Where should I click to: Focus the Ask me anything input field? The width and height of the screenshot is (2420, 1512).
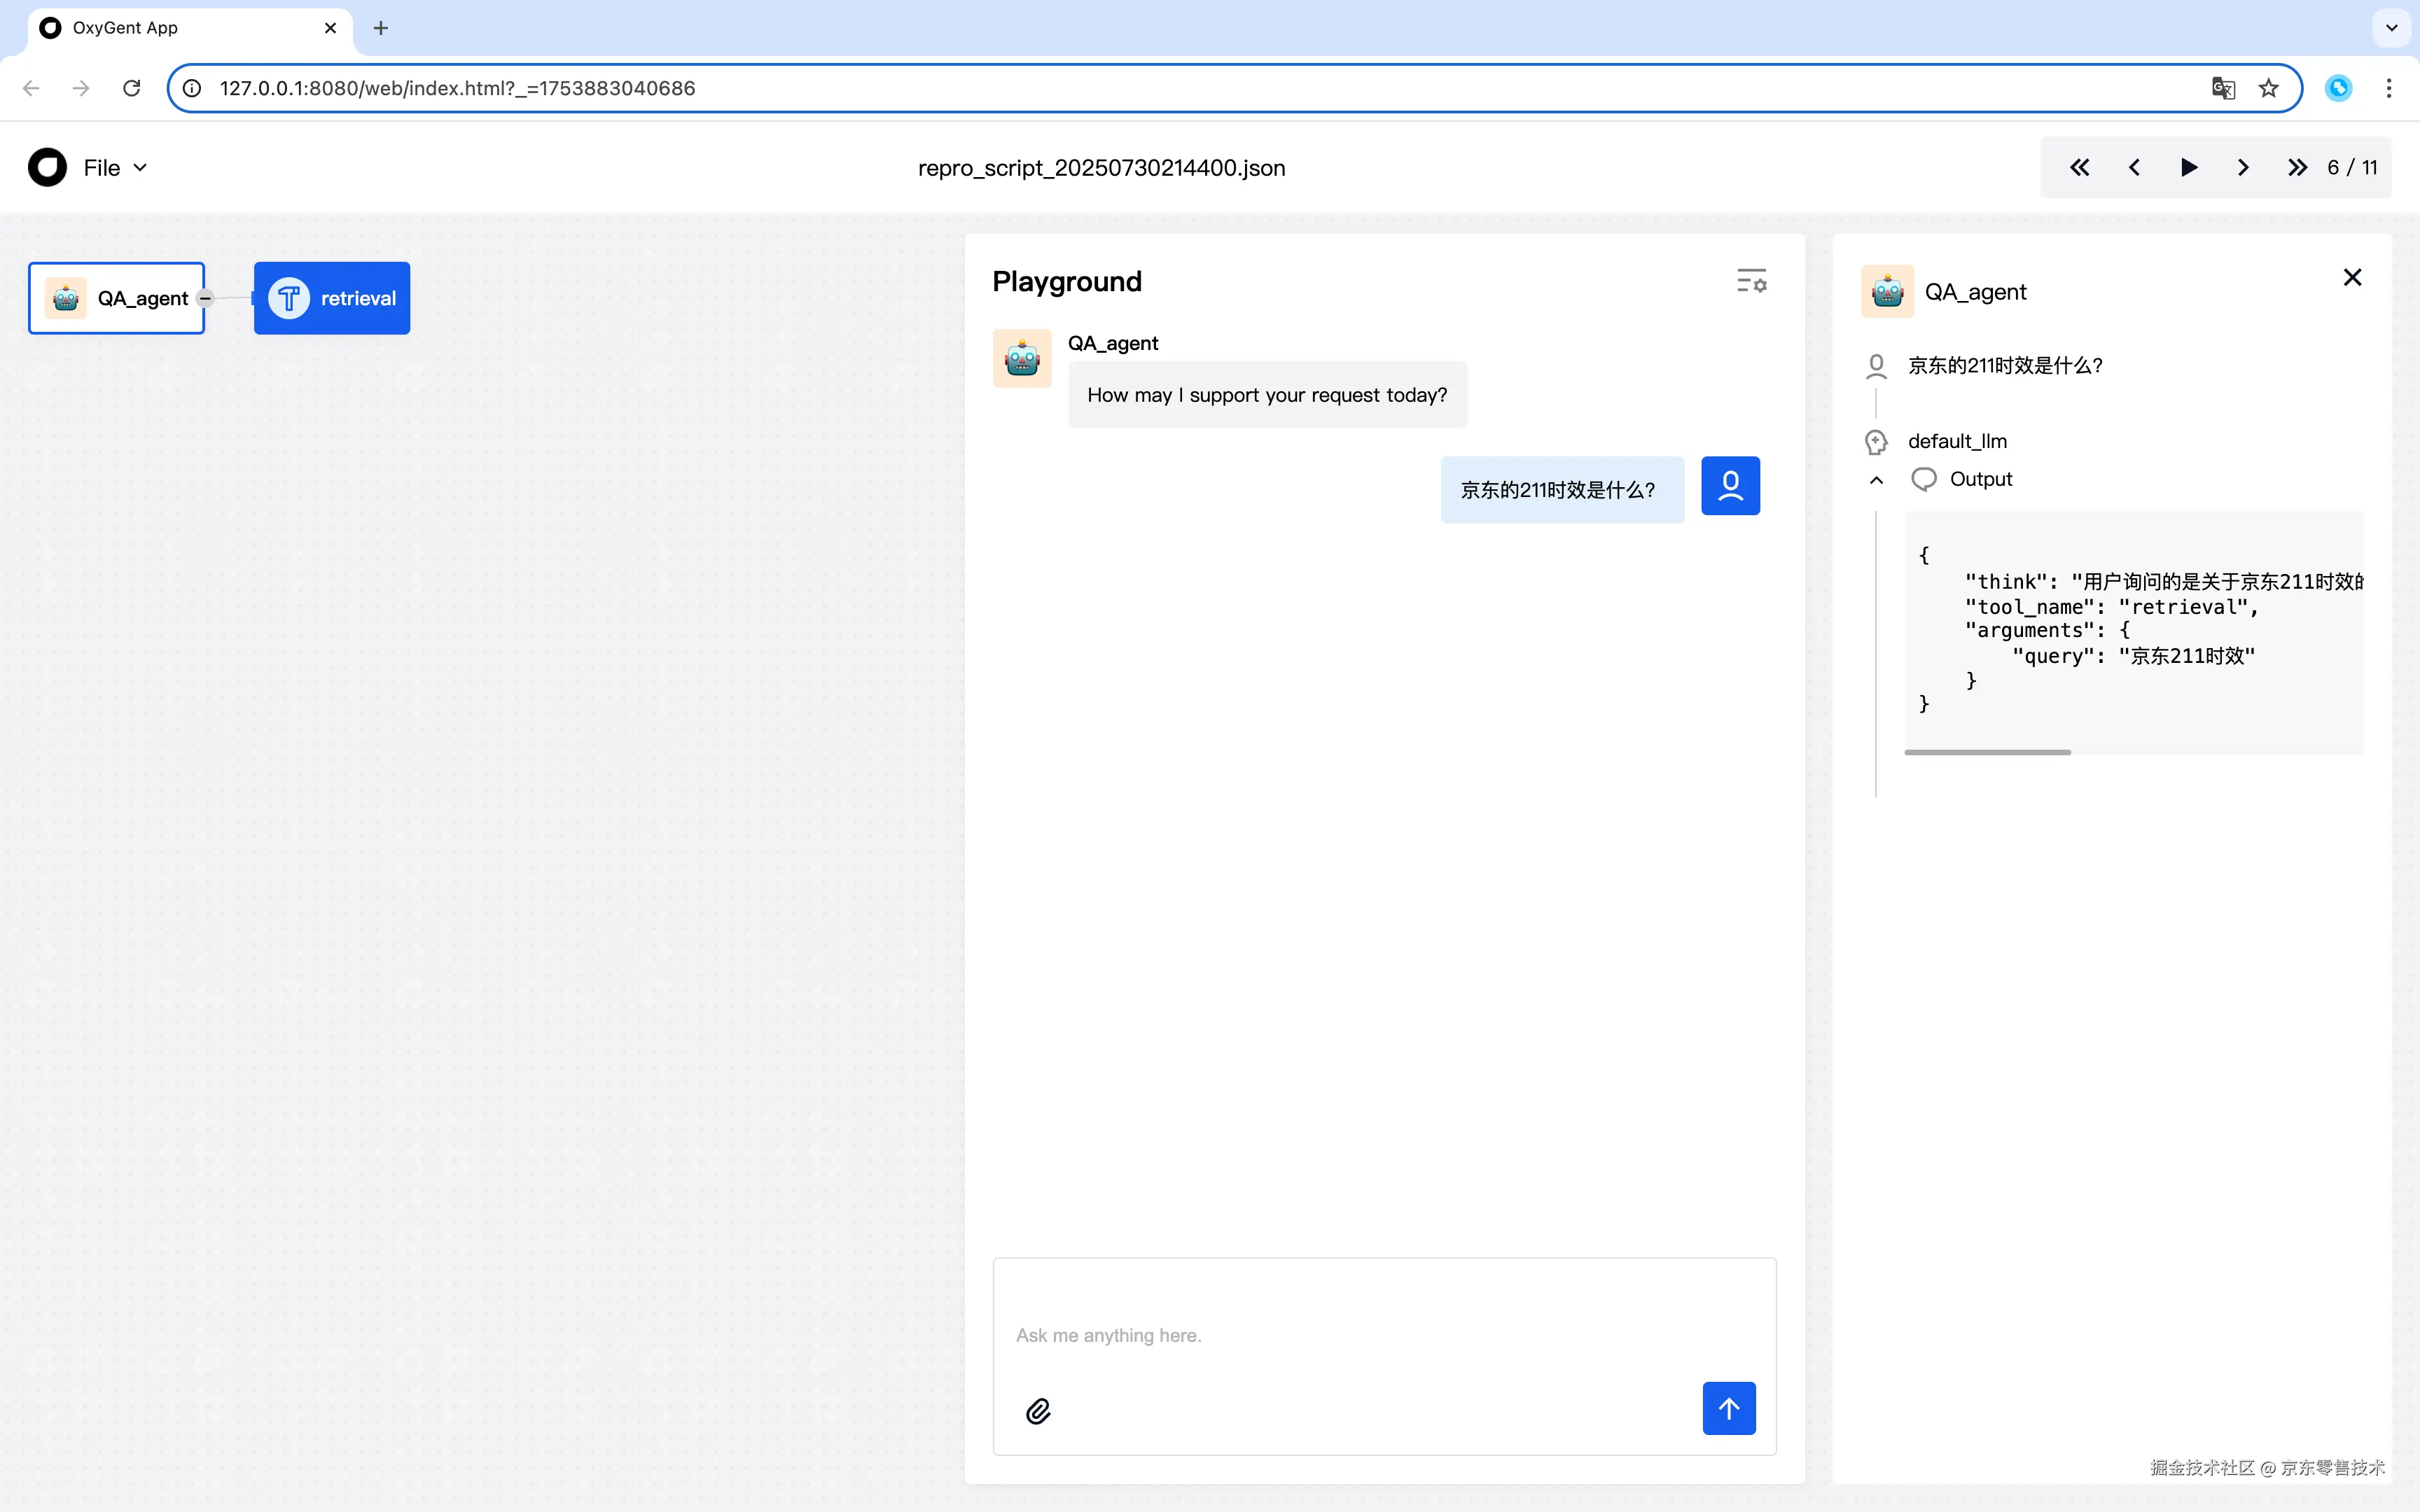click(1384, 1335)
